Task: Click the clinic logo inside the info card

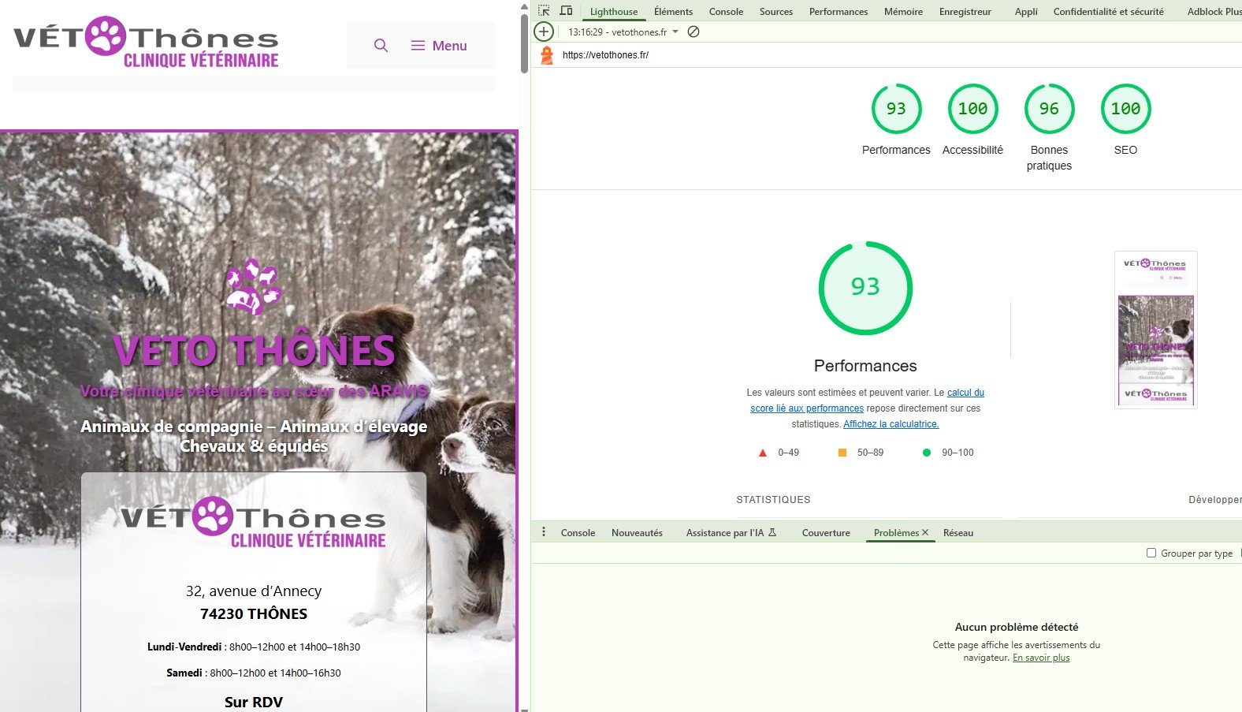Action: point(253,522)
